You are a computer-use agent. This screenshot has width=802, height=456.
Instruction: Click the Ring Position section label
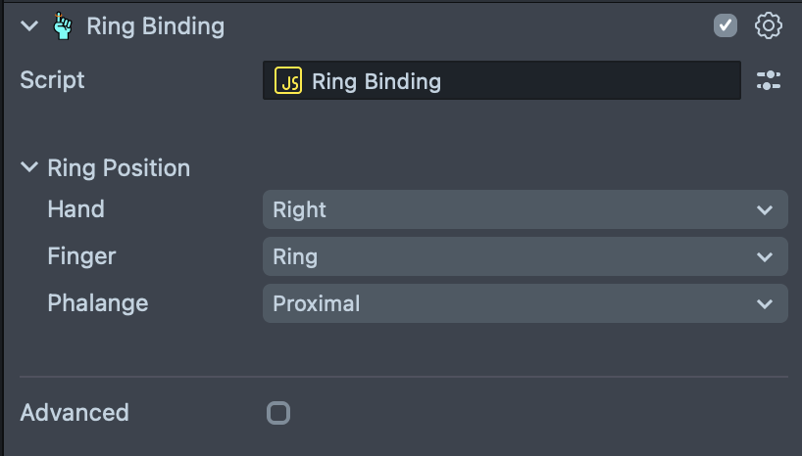point(119,168)
